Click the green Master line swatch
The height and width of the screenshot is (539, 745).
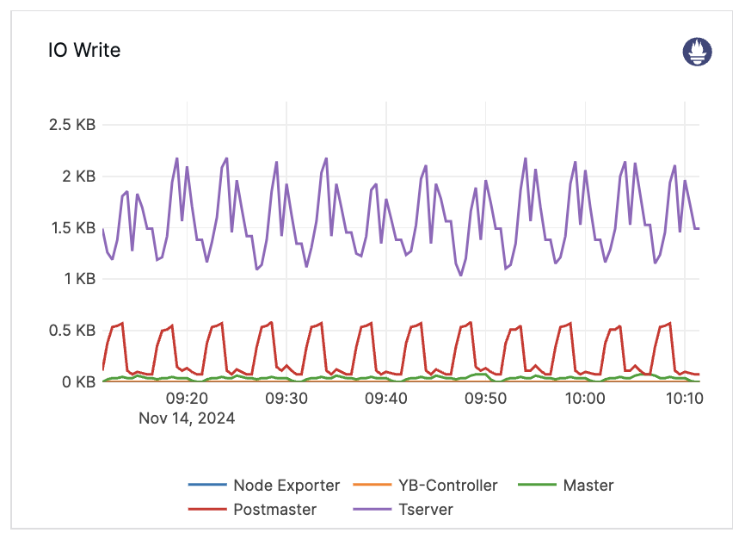[x=538, y=486]
